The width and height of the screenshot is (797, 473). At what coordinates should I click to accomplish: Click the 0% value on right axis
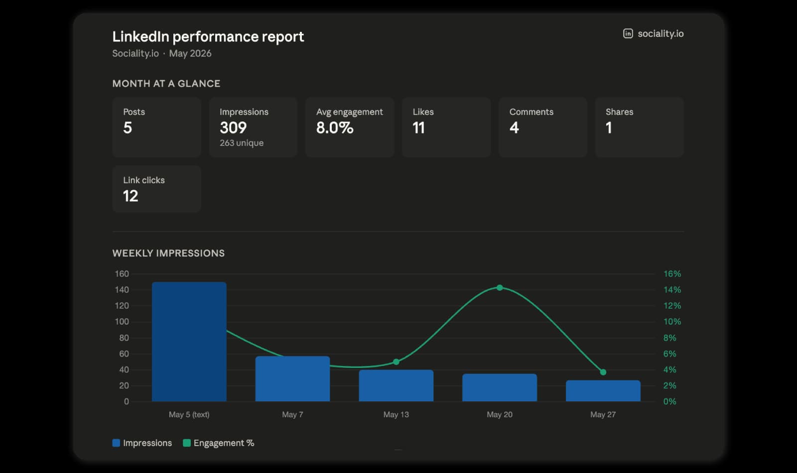click(x=670, y=401)
